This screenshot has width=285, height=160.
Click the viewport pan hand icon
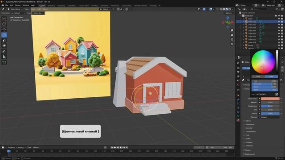[x=232, y=35]
